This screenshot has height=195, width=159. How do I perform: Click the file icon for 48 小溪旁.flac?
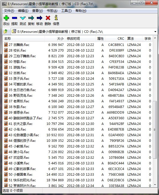(6, 163)
